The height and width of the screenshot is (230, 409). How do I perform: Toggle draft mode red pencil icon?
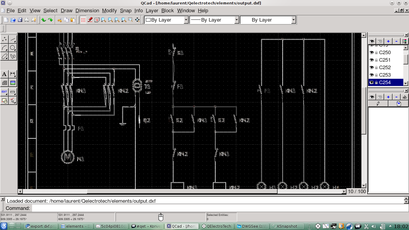tap(90, 20)
